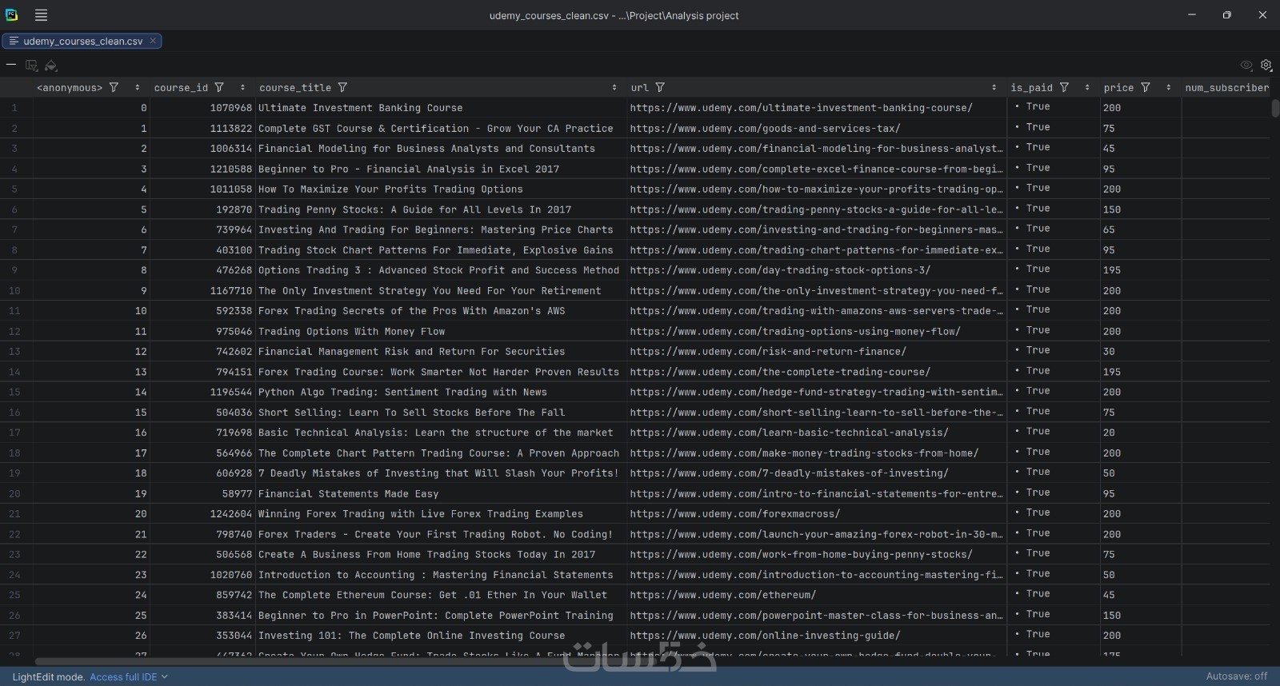
Task: Select the 'Winning Forex Trading with Live Forex Trading Examples' cell
Action: click(441, 514)
